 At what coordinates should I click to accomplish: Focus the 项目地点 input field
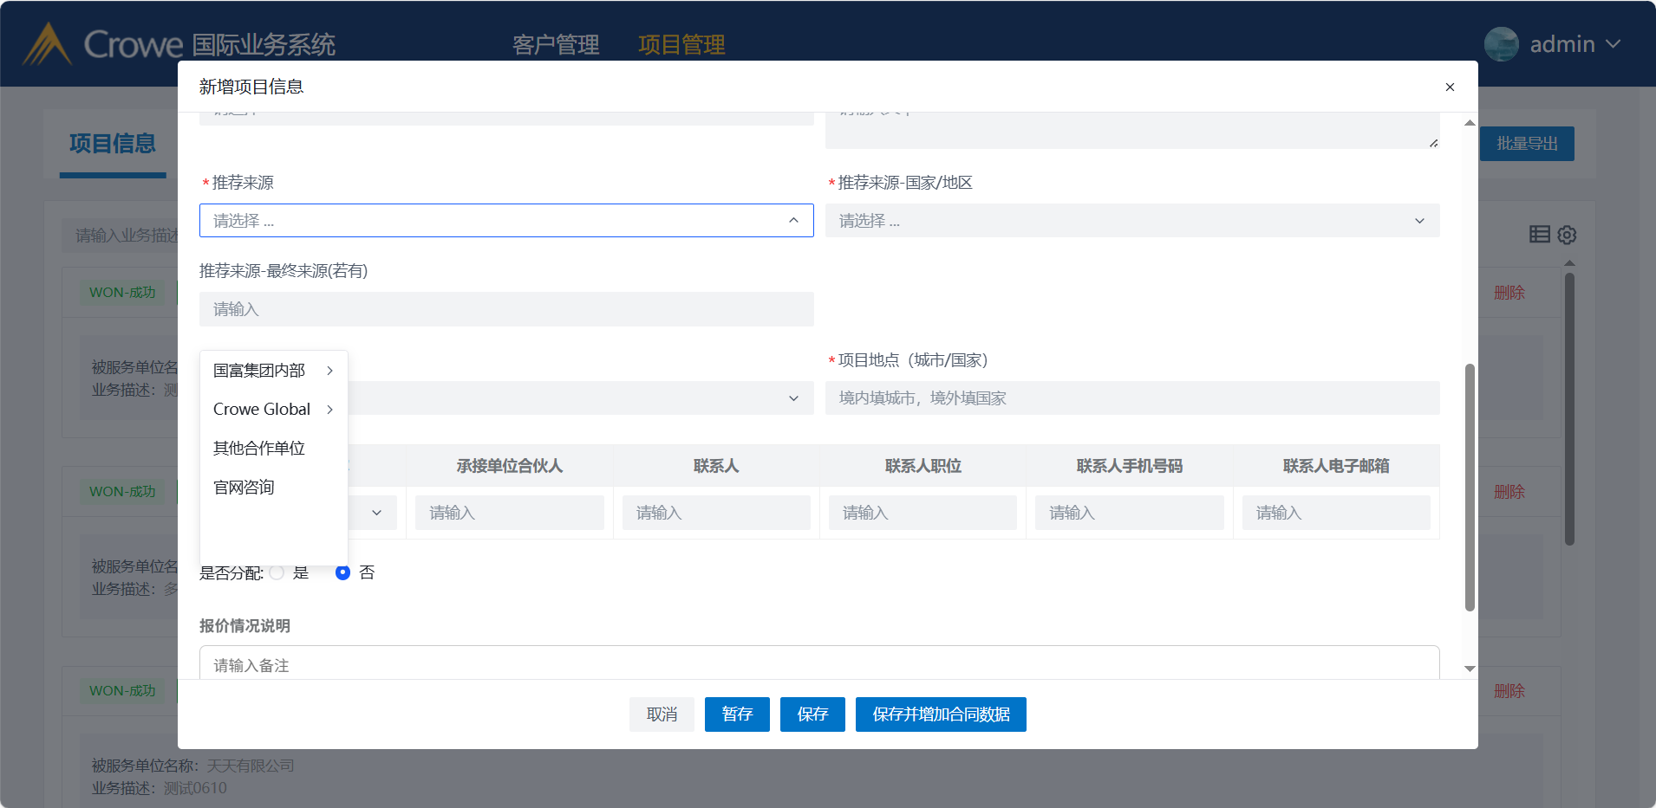(x=1131, y=398)
